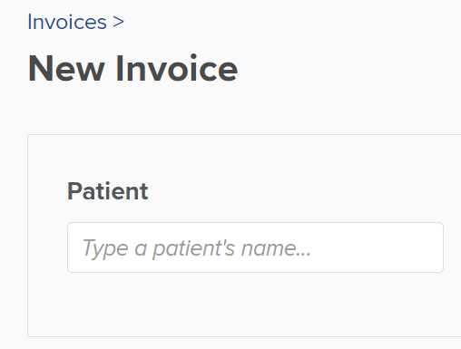The height and width of the screenshot is (349, 461).
Task: Navigate to Invoices via the breadcrumb
Action: (x=67, y=22)
